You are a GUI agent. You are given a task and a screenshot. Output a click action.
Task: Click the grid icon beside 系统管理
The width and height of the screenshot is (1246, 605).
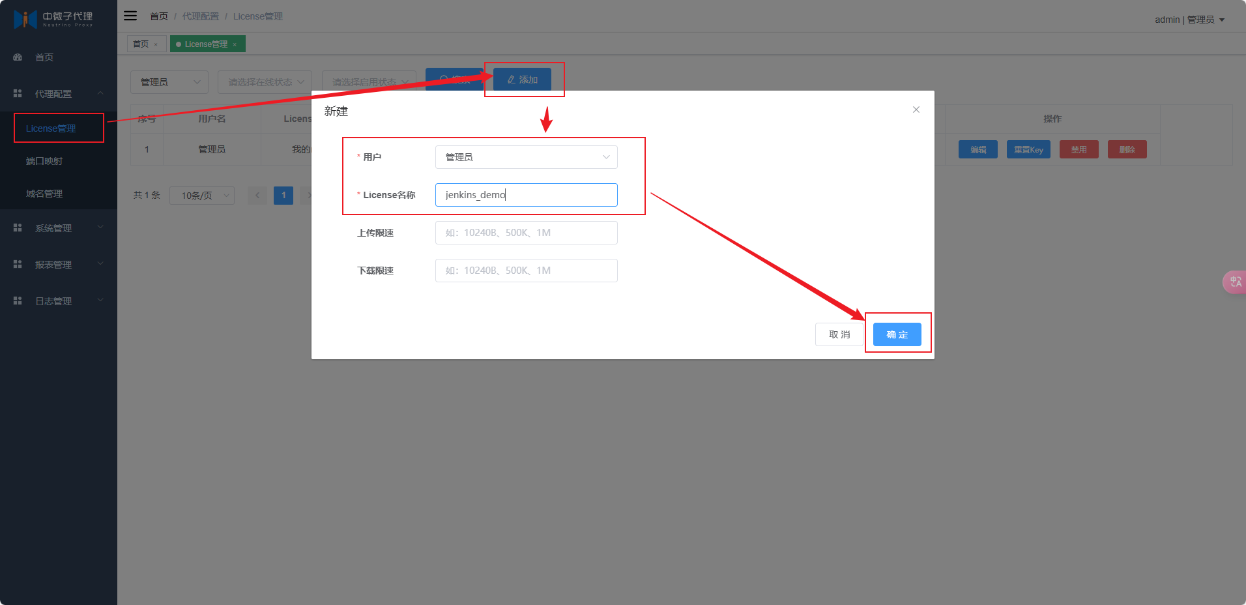18,228
